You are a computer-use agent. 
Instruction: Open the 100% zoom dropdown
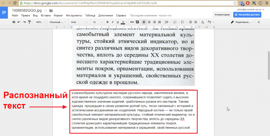coord(40,22)
